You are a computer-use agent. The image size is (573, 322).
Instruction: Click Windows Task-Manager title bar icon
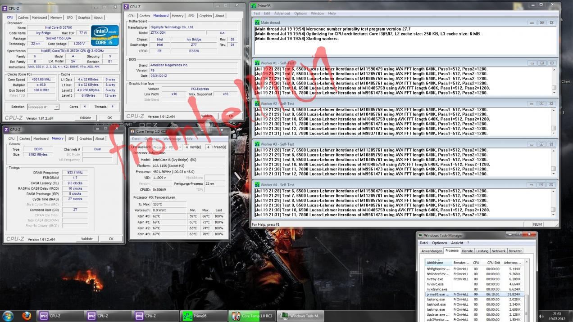coord(421,235)
